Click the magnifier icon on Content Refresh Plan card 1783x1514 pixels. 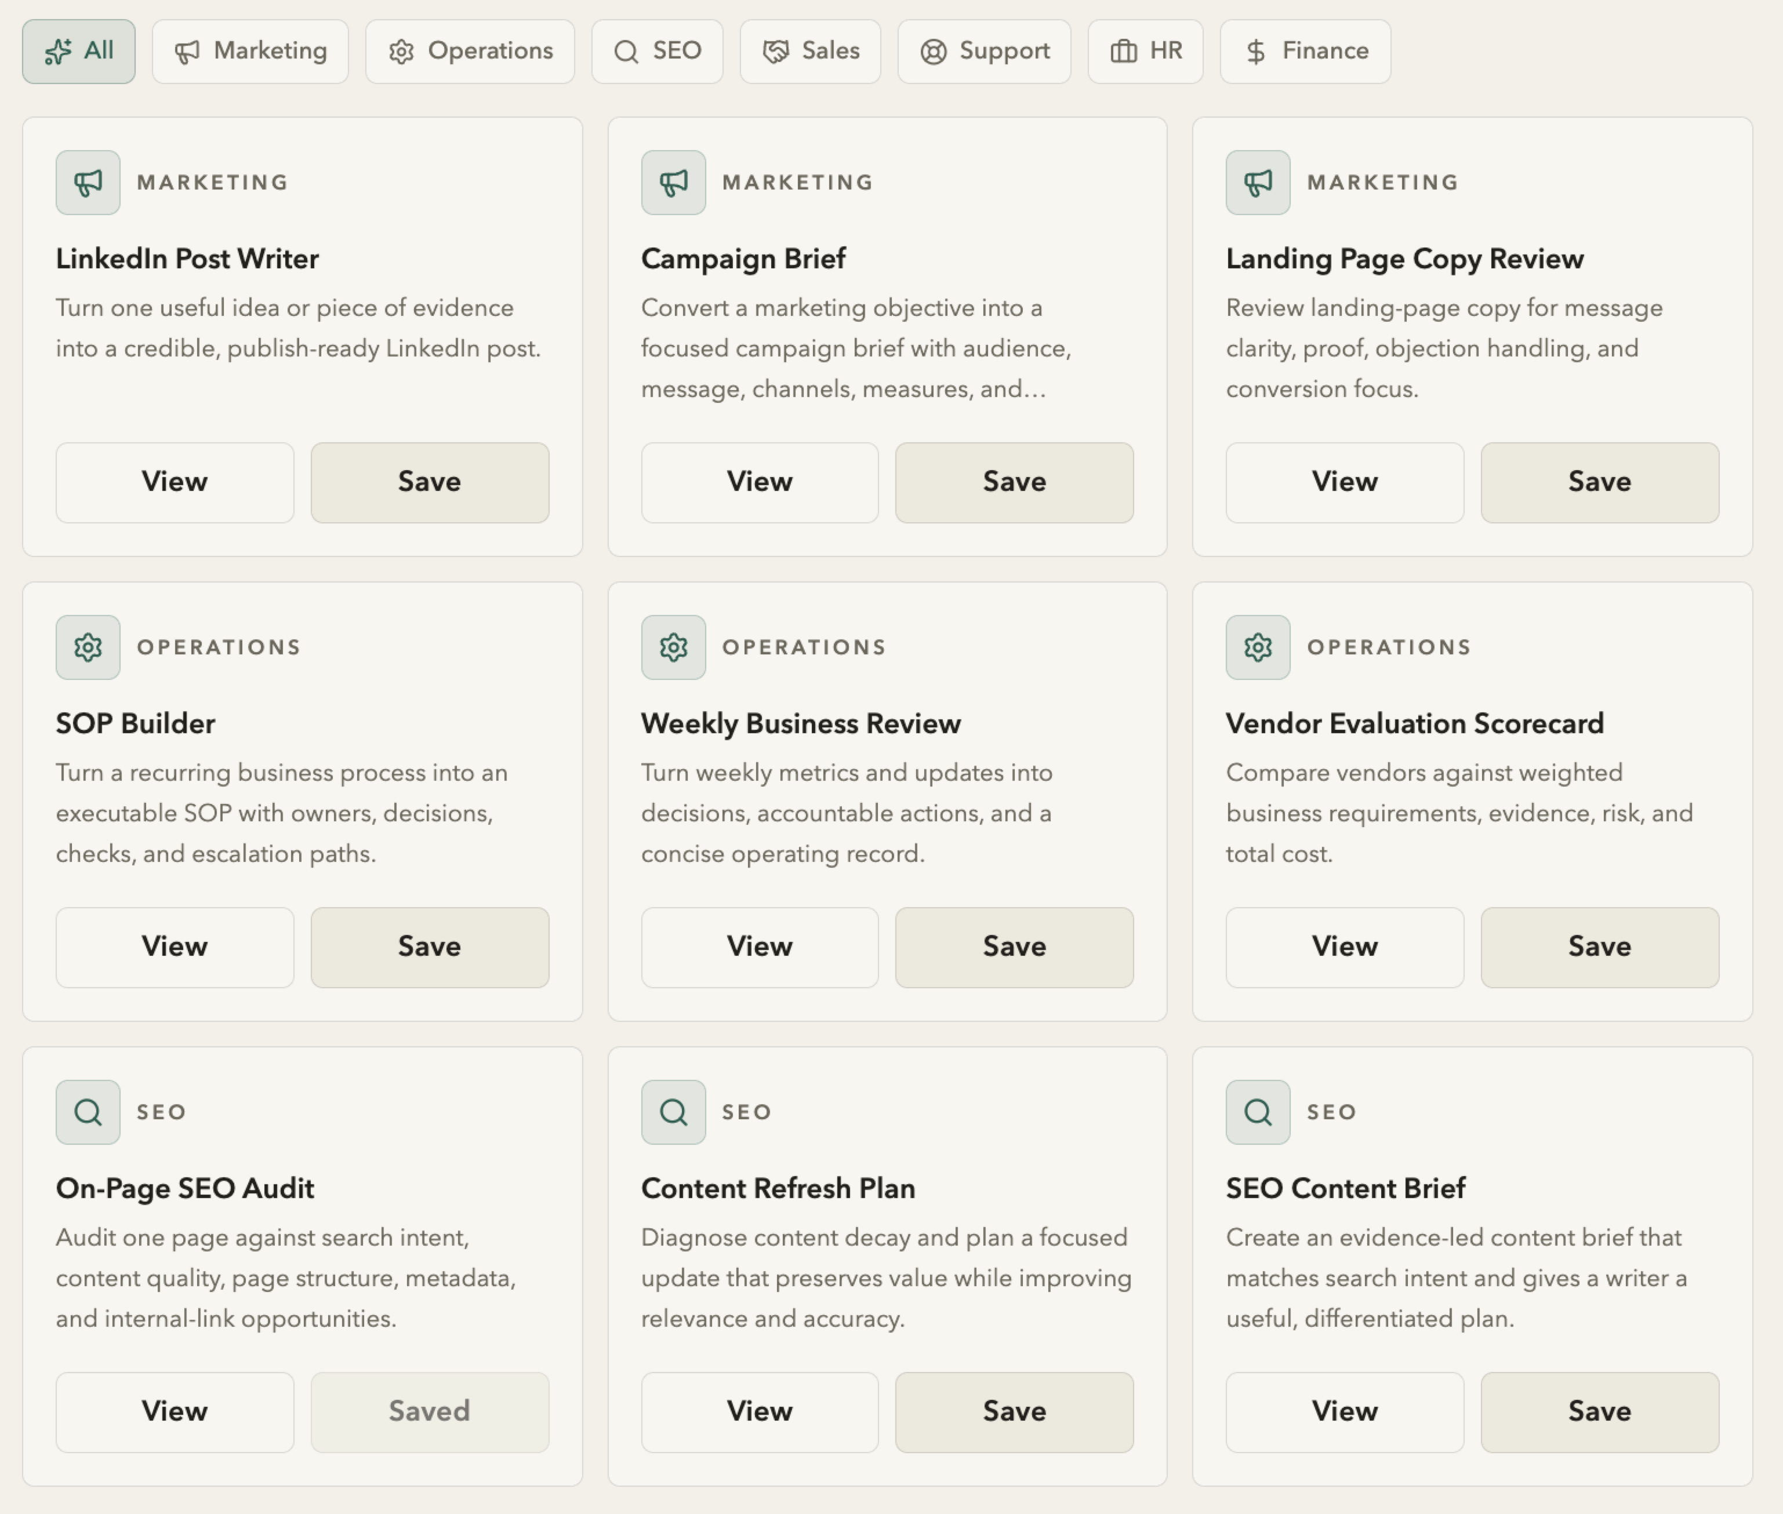click(673, 1112)
